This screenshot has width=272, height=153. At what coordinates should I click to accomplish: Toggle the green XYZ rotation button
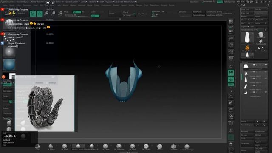[x=231, y=85]
